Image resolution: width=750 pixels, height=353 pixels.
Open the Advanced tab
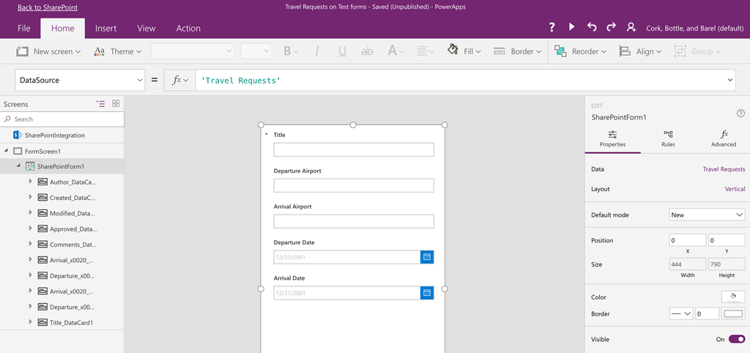coord(724,138)
